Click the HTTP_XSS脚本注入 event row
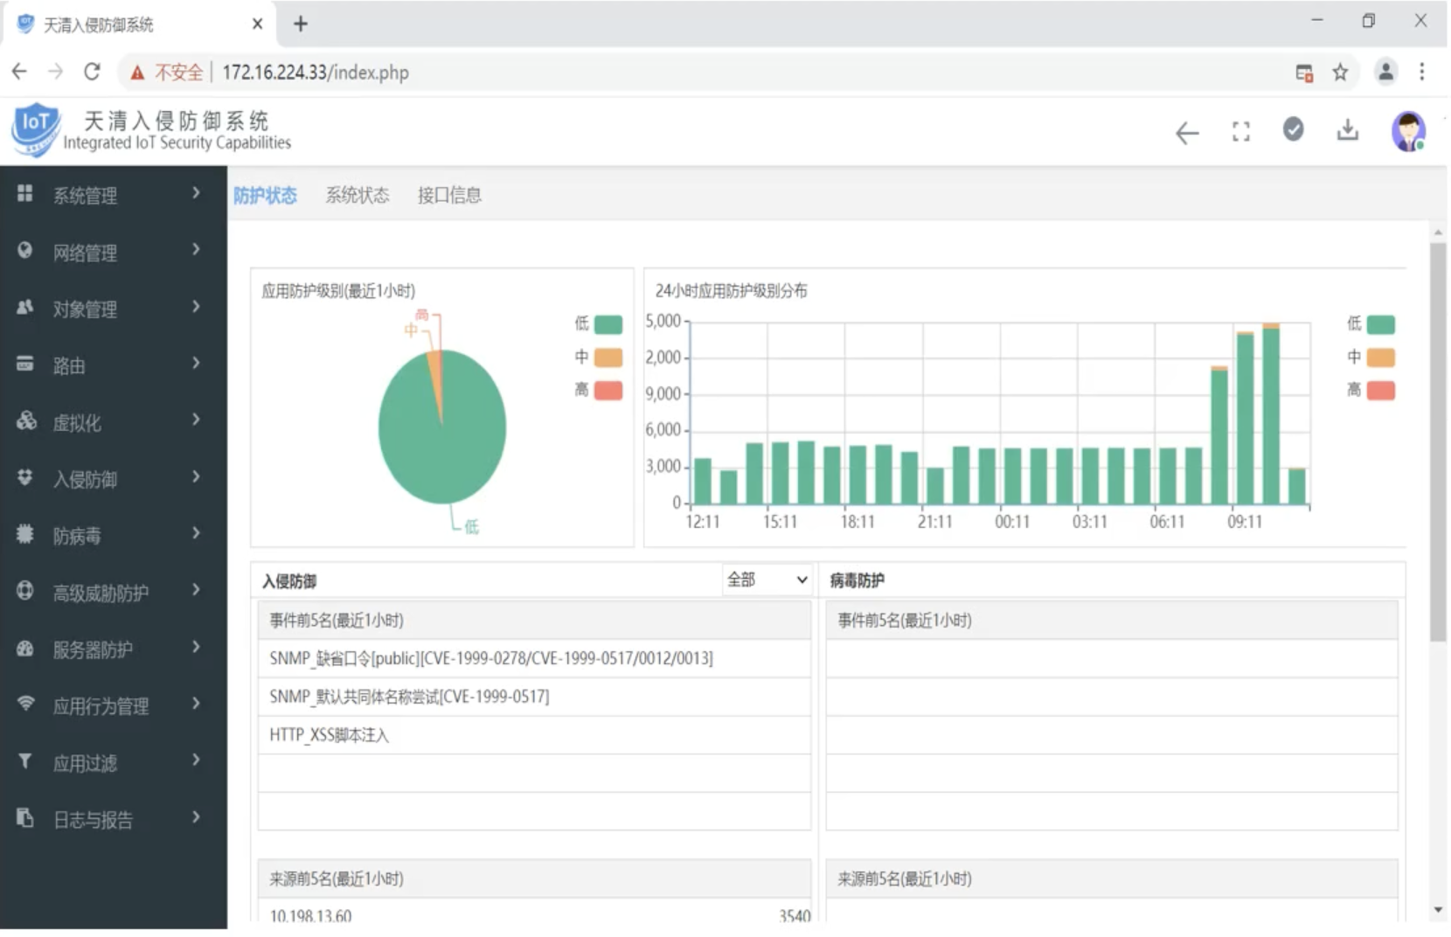Viewport: 1451px width, 937px height. [534, 735]
